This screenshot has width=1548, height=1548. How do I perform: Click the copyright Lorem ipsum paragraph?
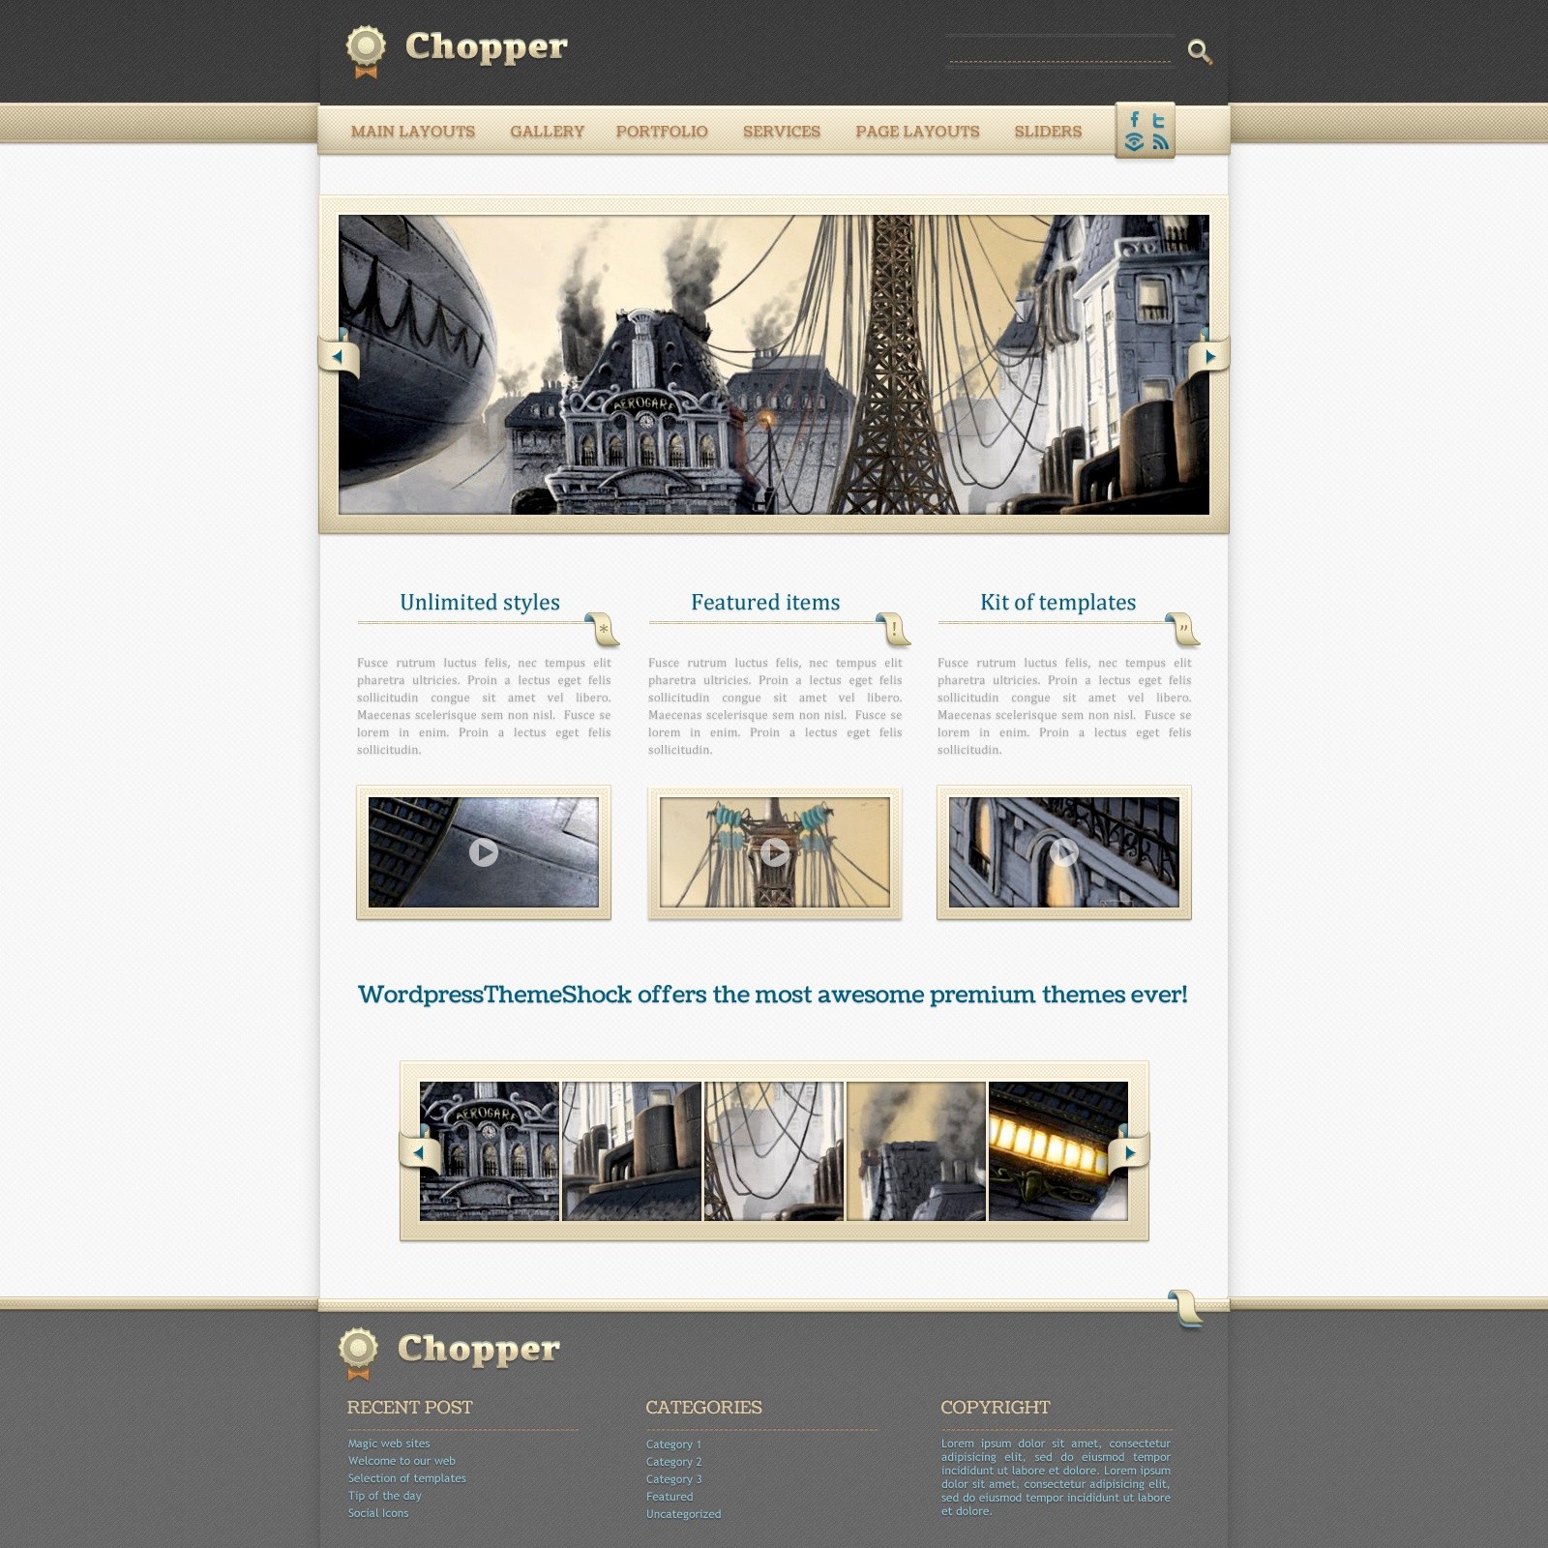(1056, 1477)
